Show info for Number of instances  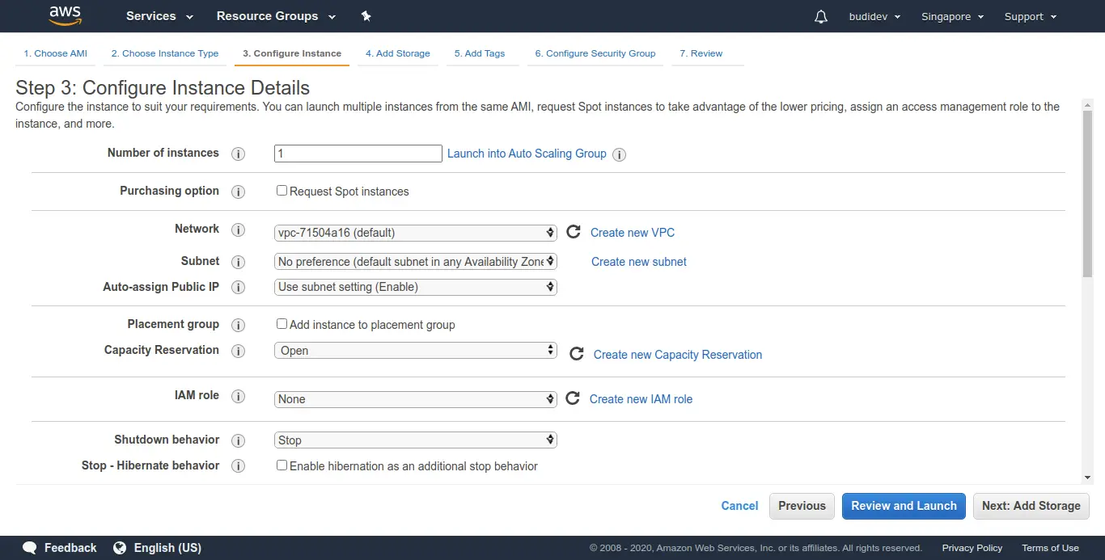pos(238,154)
